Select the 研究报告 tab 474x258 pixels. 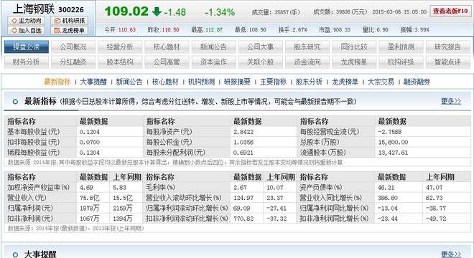pyautogui.click(x=447, y=47)
